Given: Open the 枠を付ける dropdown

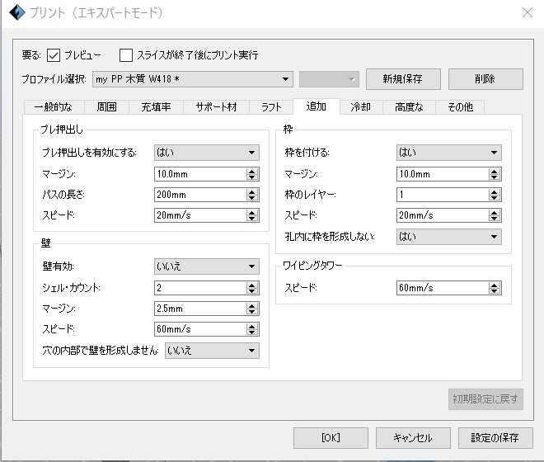Looking at the screenshot, I should [449, 153].
